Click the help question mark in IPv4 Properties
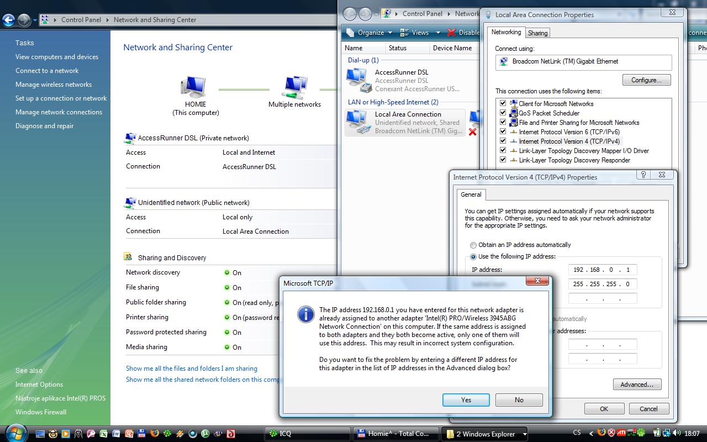Image resolution: width=707 pixels, height=442 pixels. pyautogui.click(x=643, y=175)
